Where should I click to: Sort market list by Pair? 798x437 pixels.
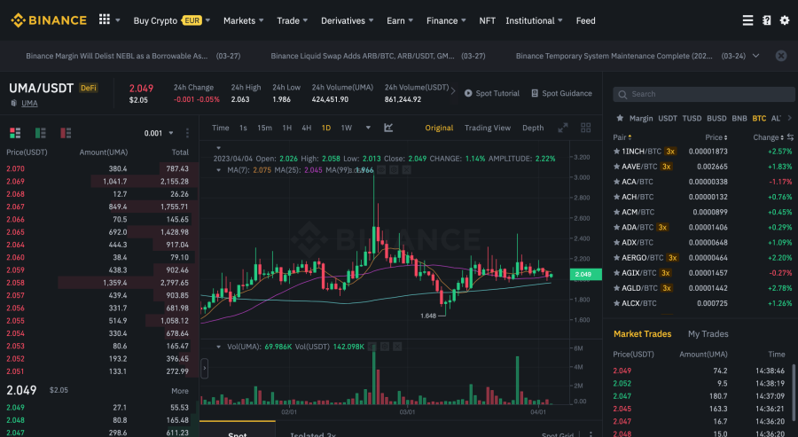(x=622, y=137)
